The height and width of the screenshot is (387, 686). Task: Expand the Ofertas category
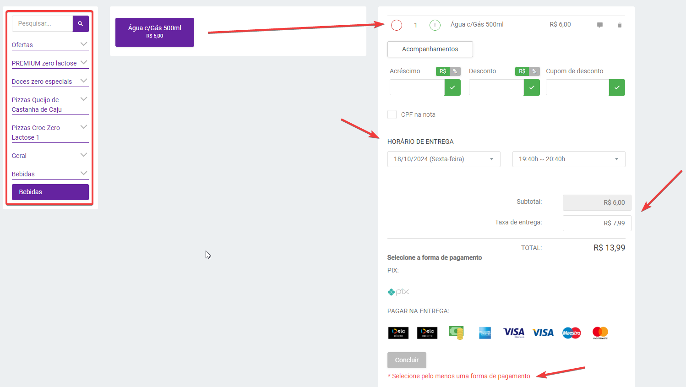pyautogui.click(x=50, y=45)
